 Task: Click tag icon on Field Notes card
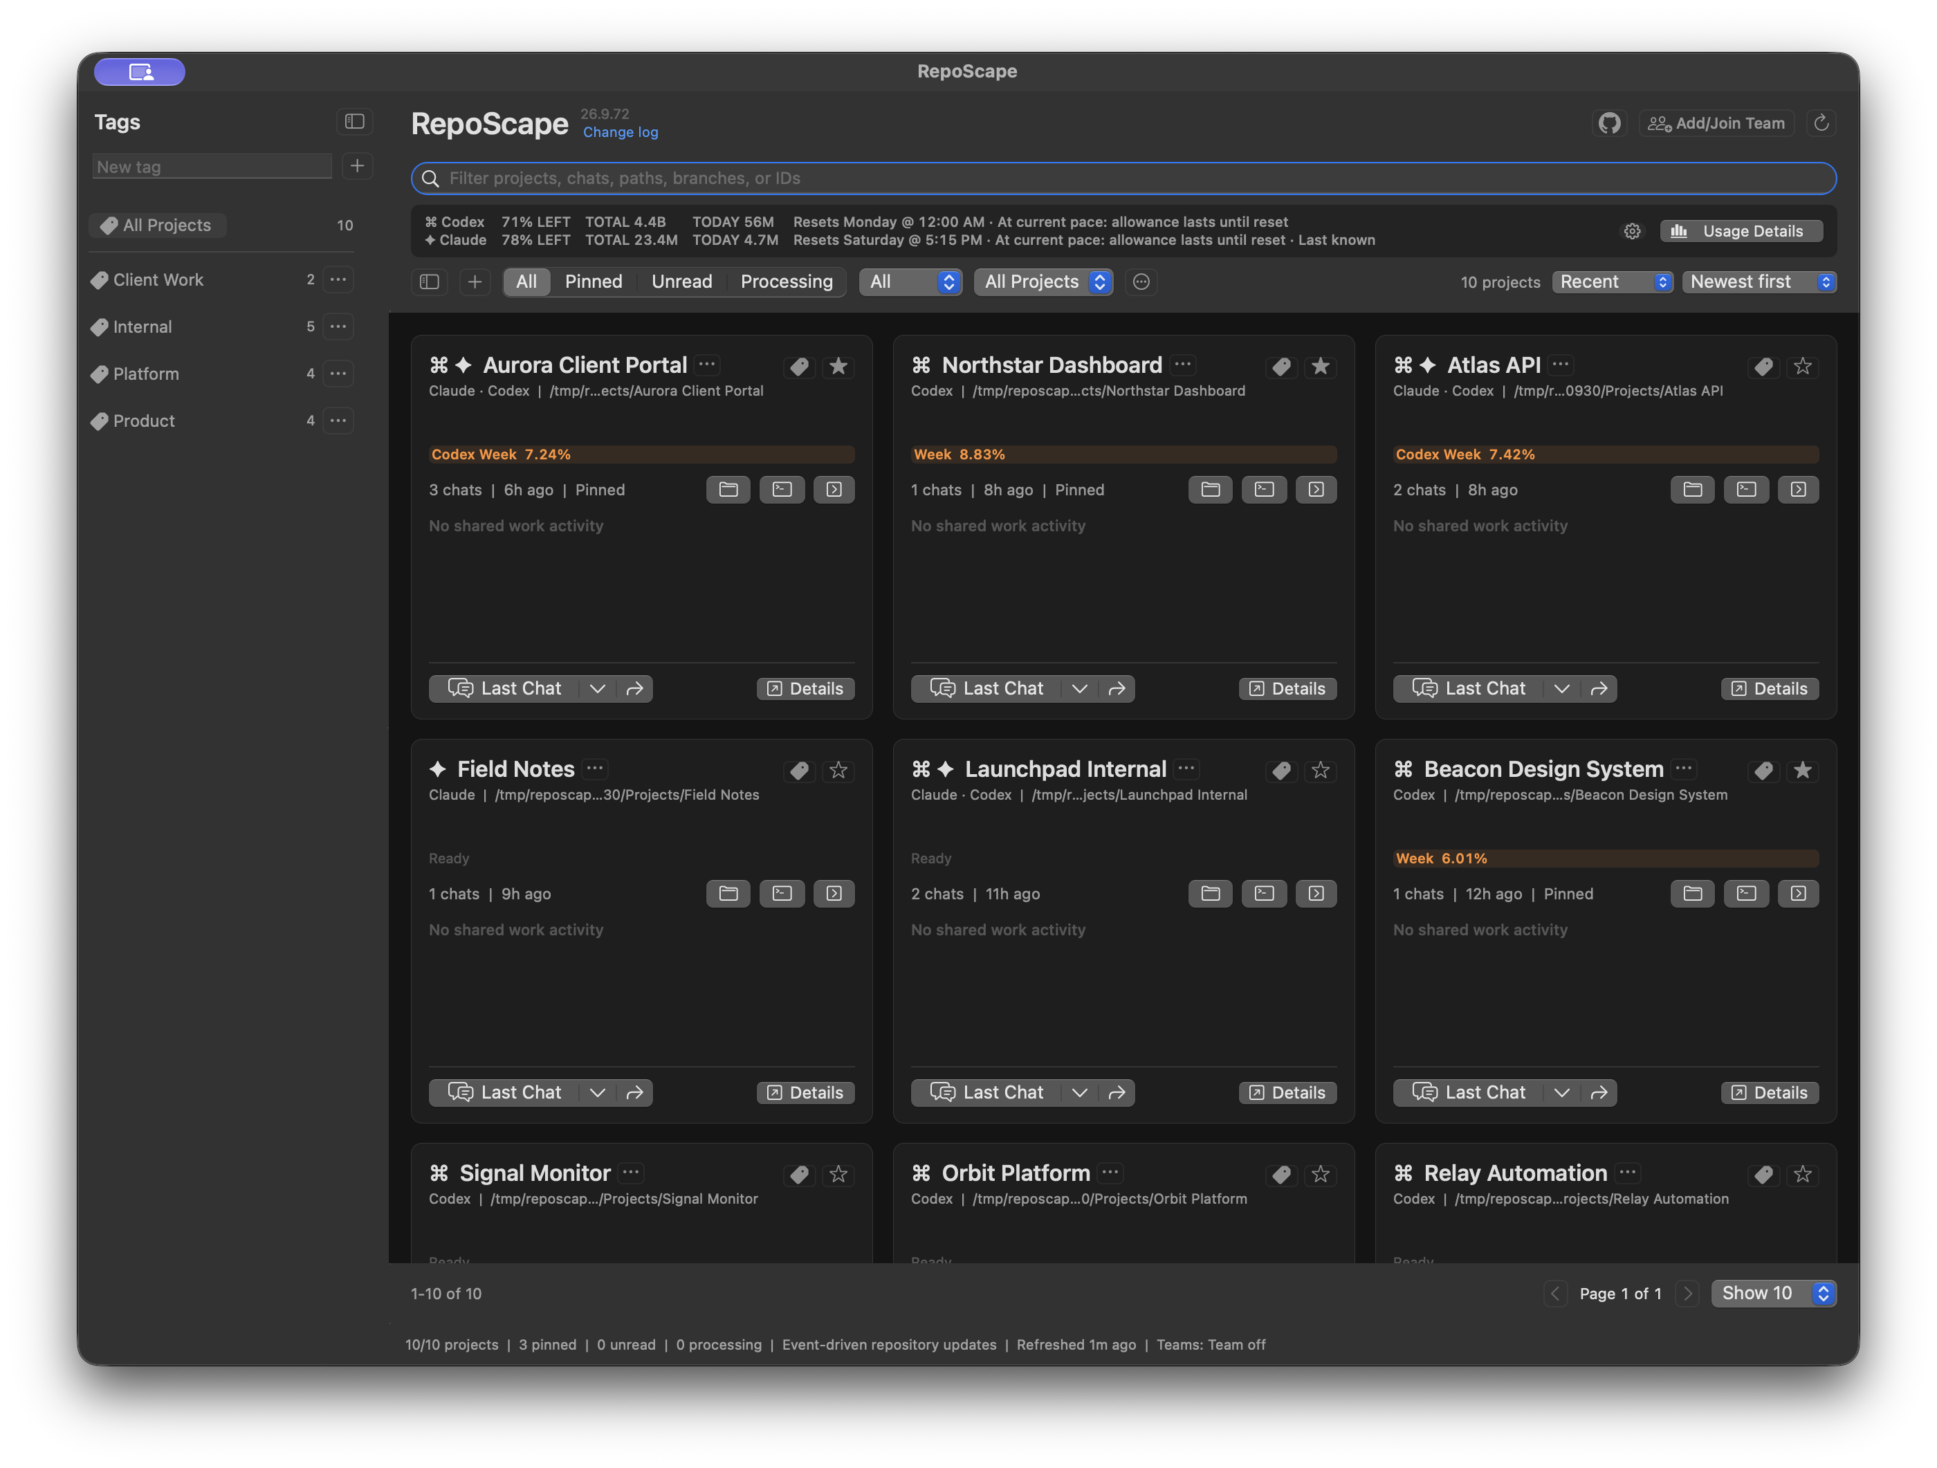tap(798, 771)
